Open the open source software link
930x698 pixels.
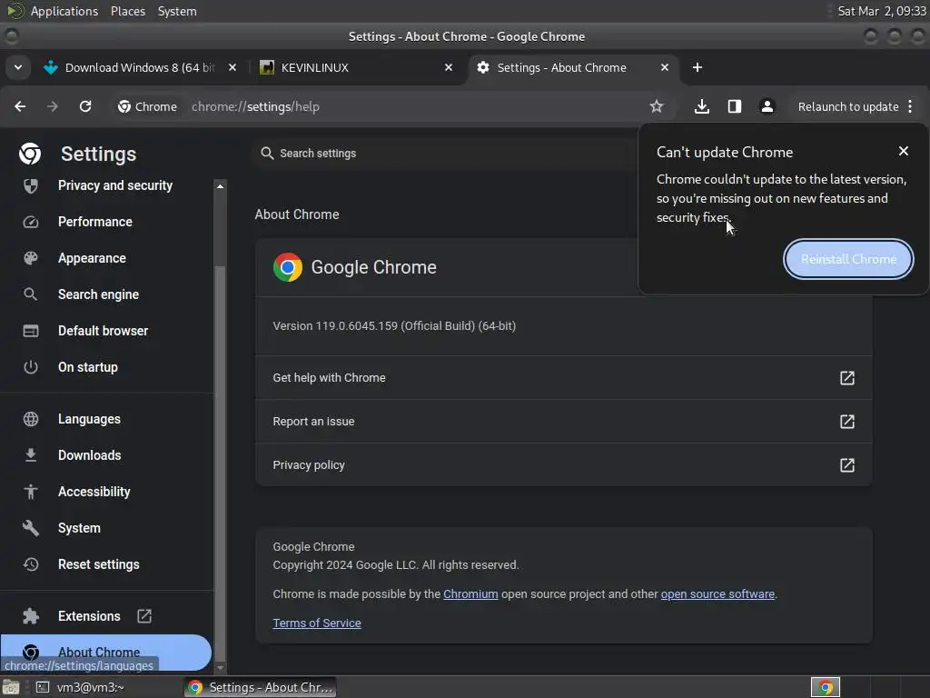[717, 594]
